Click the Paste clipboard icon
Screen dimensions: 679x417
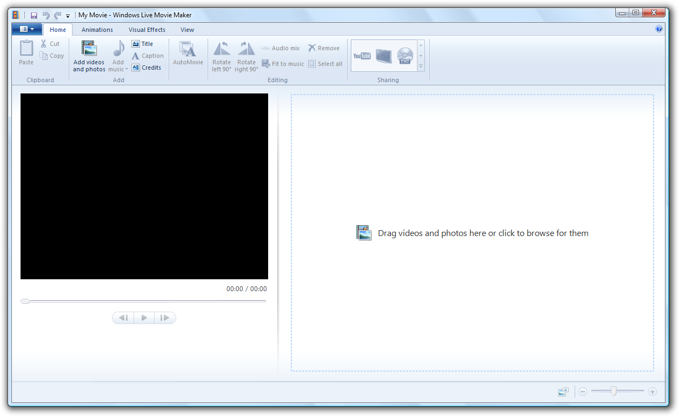tap(26, 49)
